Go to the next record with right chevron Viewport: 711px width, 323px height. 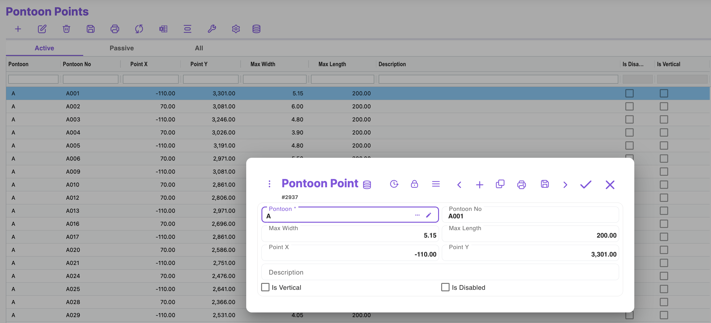[x=565, y=185]
